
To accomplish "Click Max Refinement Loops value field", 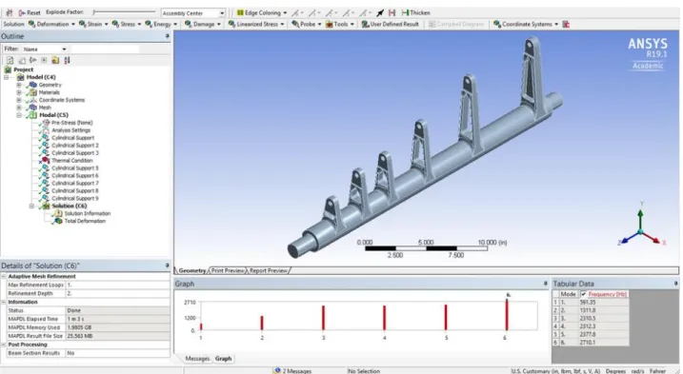I will pyautogui.click(x=117, y=285).
